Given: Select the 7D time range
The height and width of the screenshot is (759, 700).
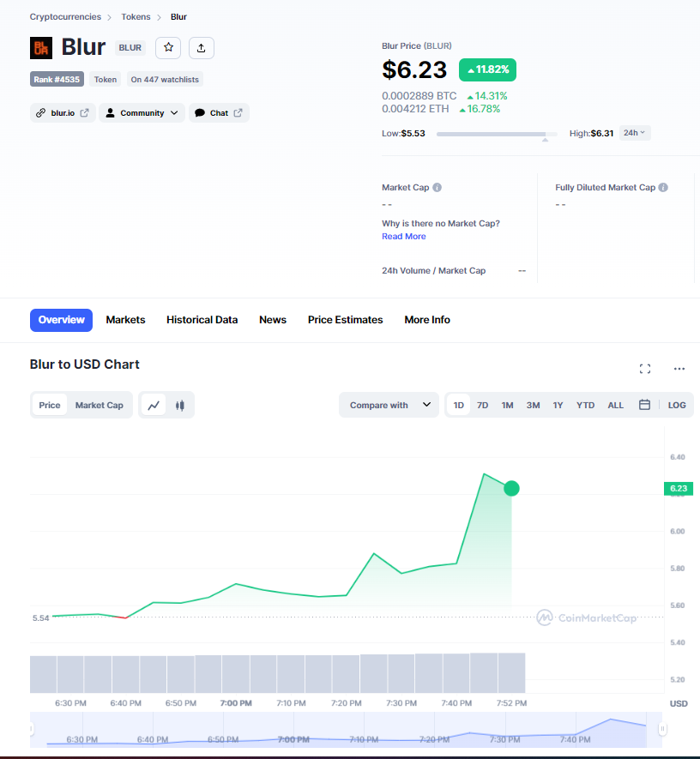Looking at the screenshot, I should click(483, 405).
